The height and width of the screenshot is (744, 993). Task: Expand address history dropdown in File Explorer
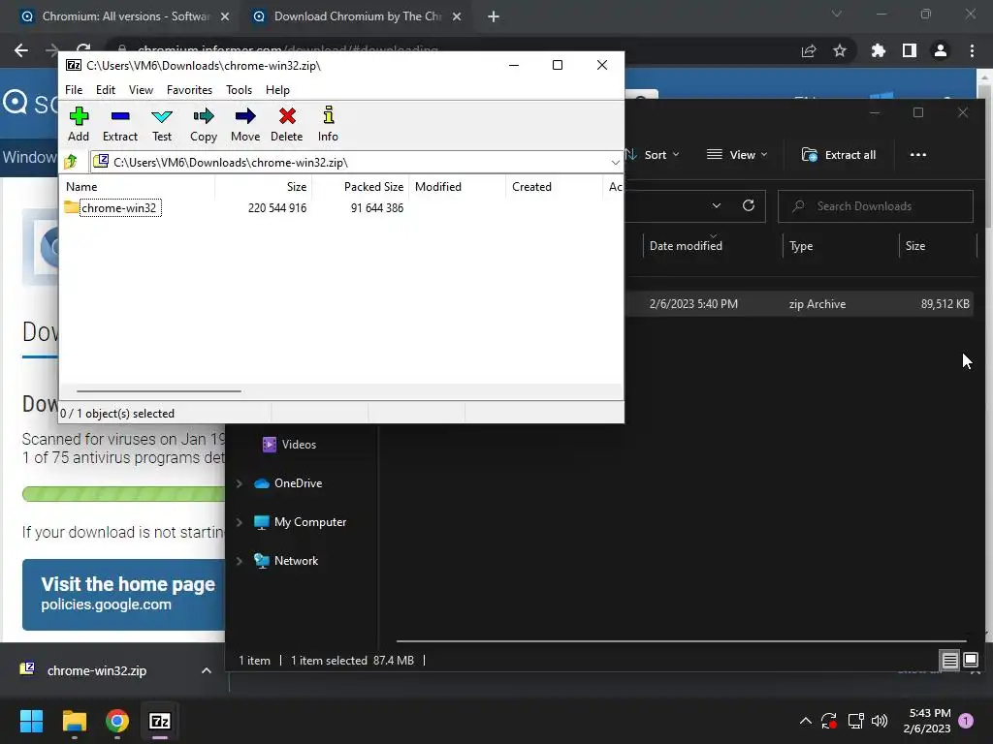click(717, 205)
